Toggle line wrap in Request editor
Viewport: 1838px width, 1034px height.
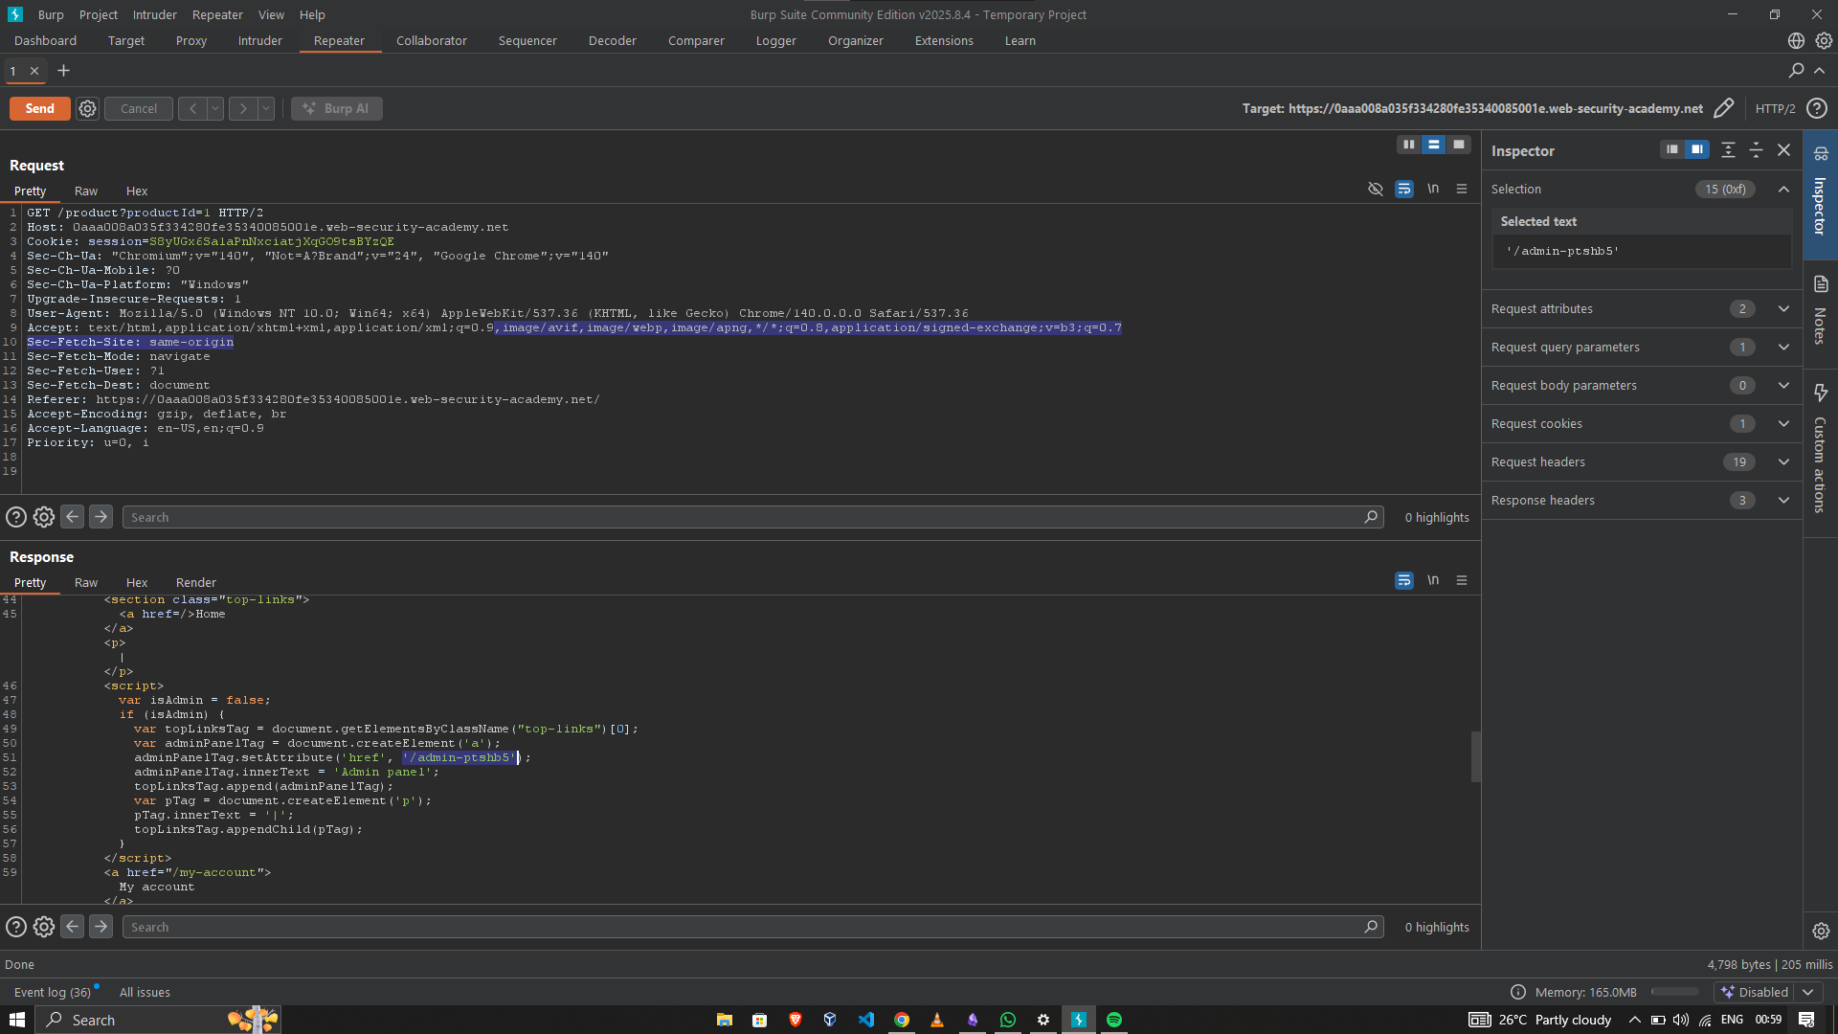[1404, 190]
